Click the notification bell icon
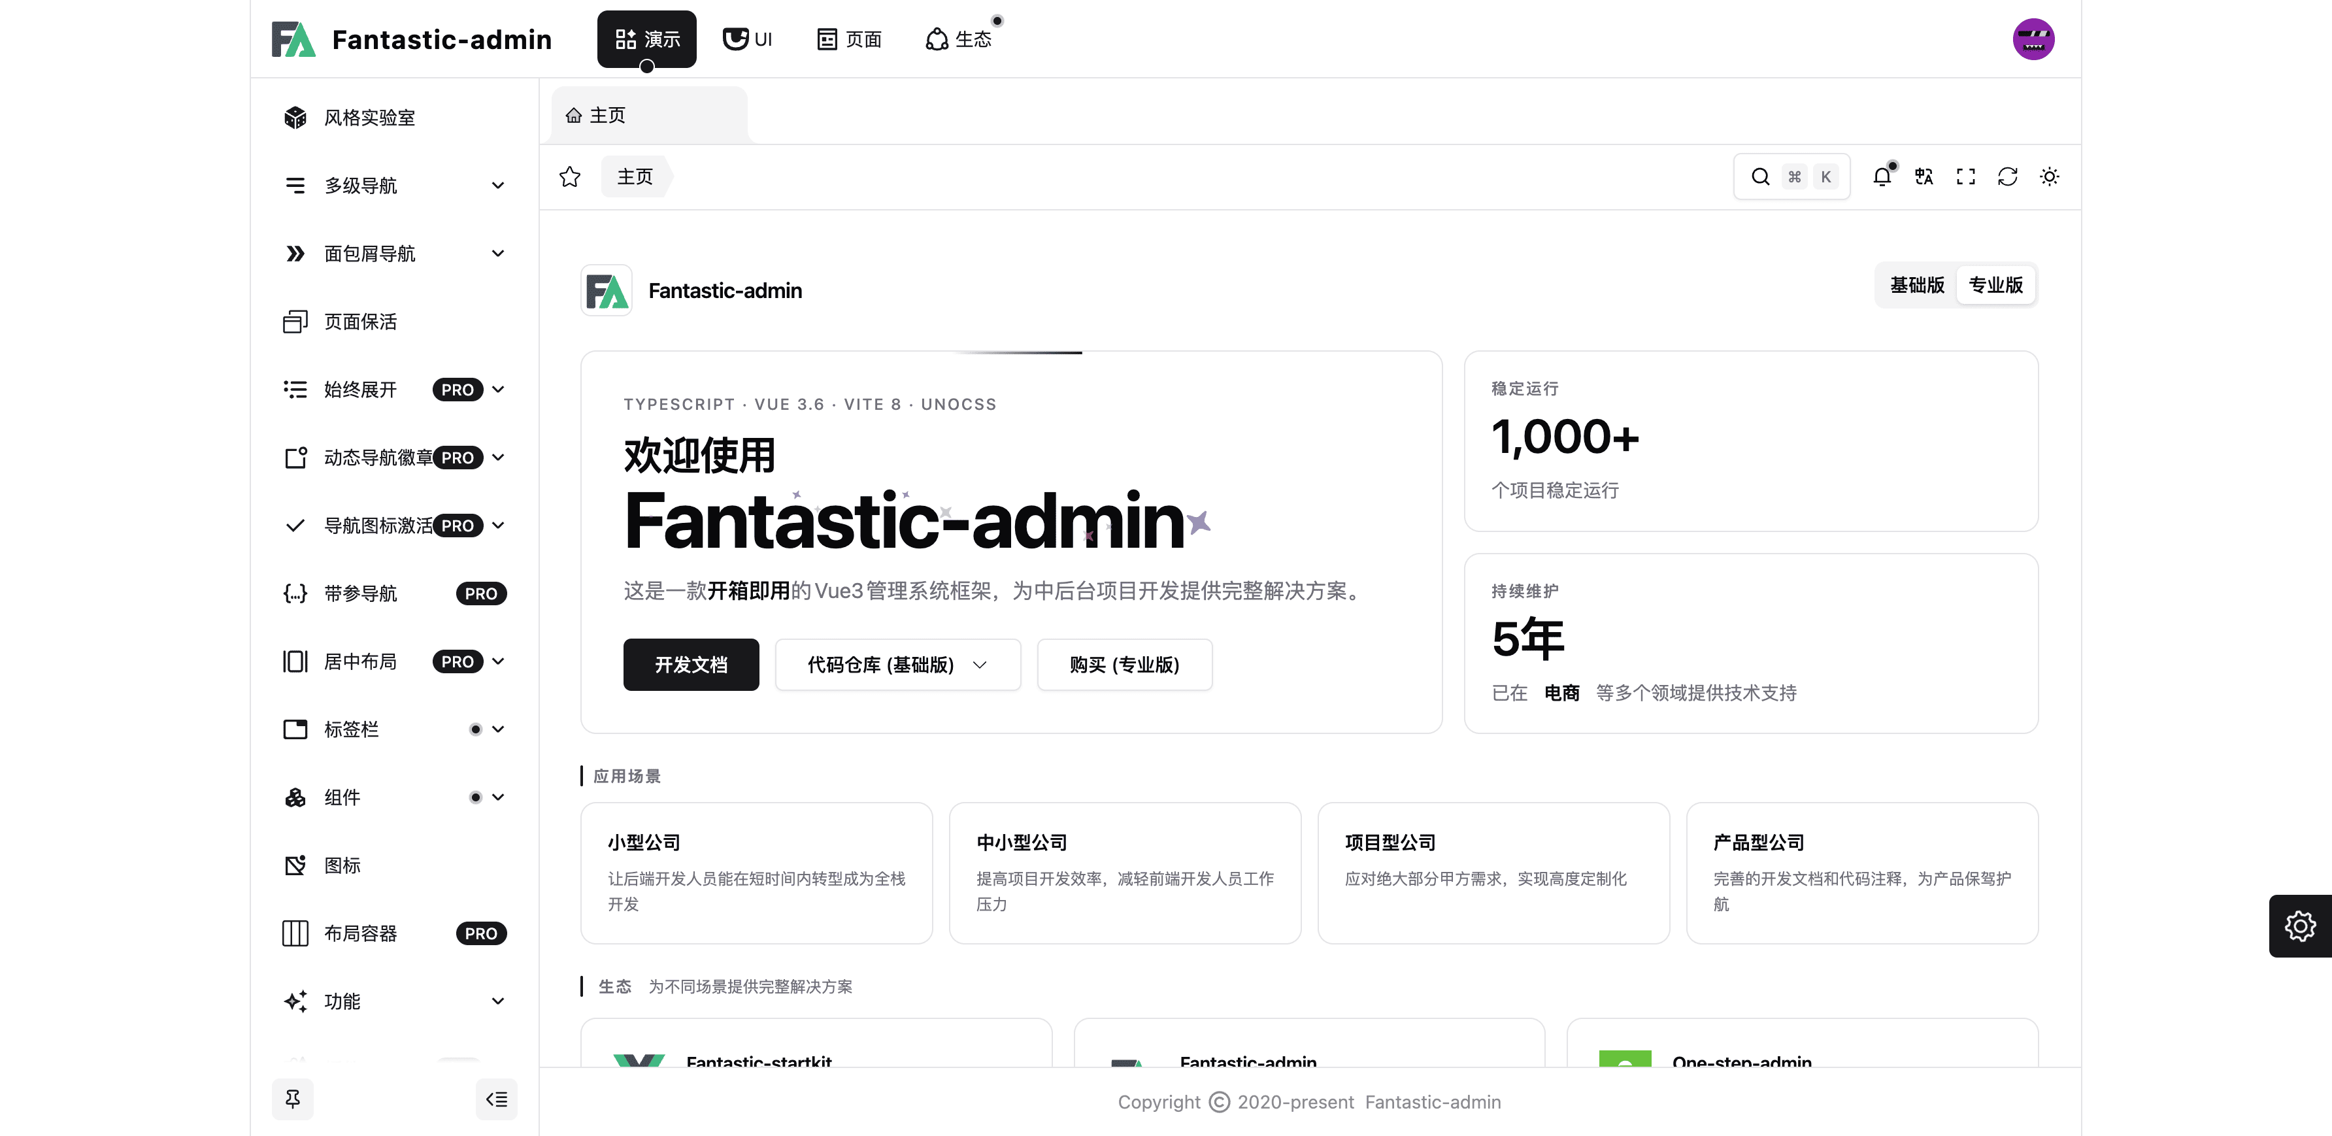Viewport: 2332px width, 1136px height. click(x=1882, y=176)
